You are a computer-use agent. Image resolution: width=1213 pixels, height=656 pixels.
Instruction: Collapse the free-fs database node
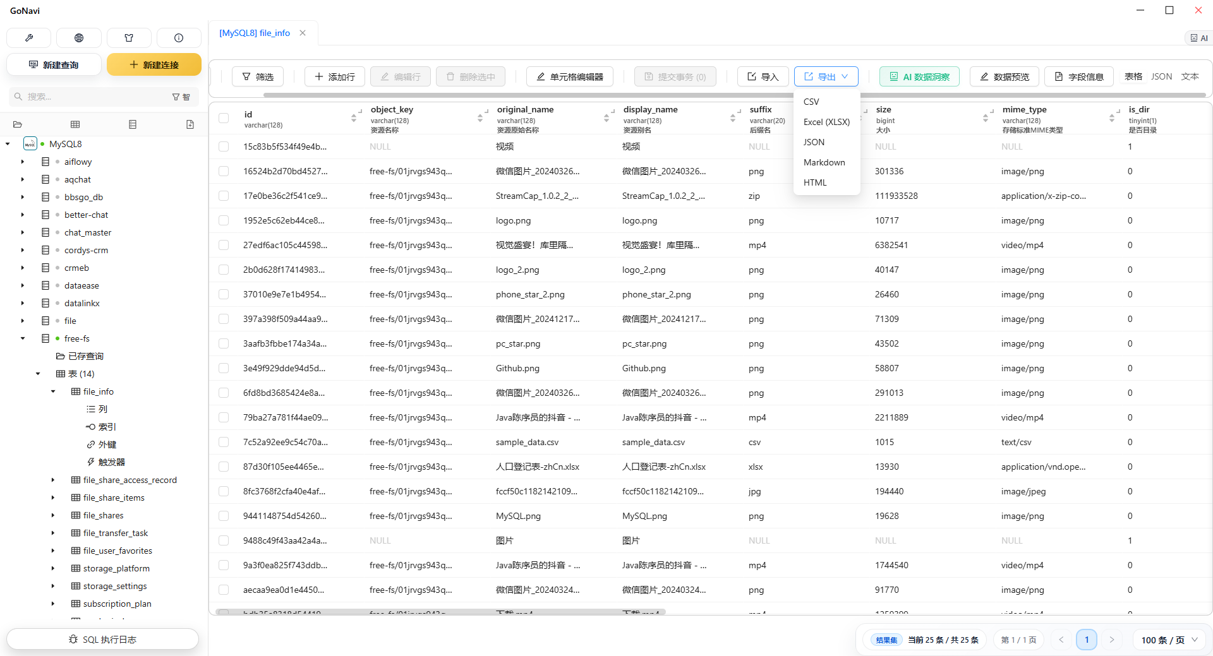coord(23,338)
